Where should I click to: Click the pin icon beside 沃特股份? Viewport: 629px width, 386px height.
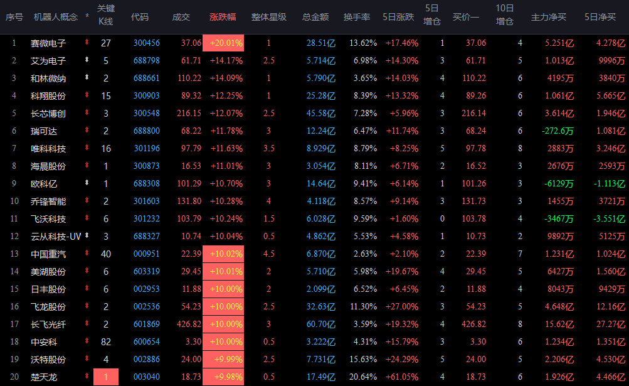click(x=87, y=358)
